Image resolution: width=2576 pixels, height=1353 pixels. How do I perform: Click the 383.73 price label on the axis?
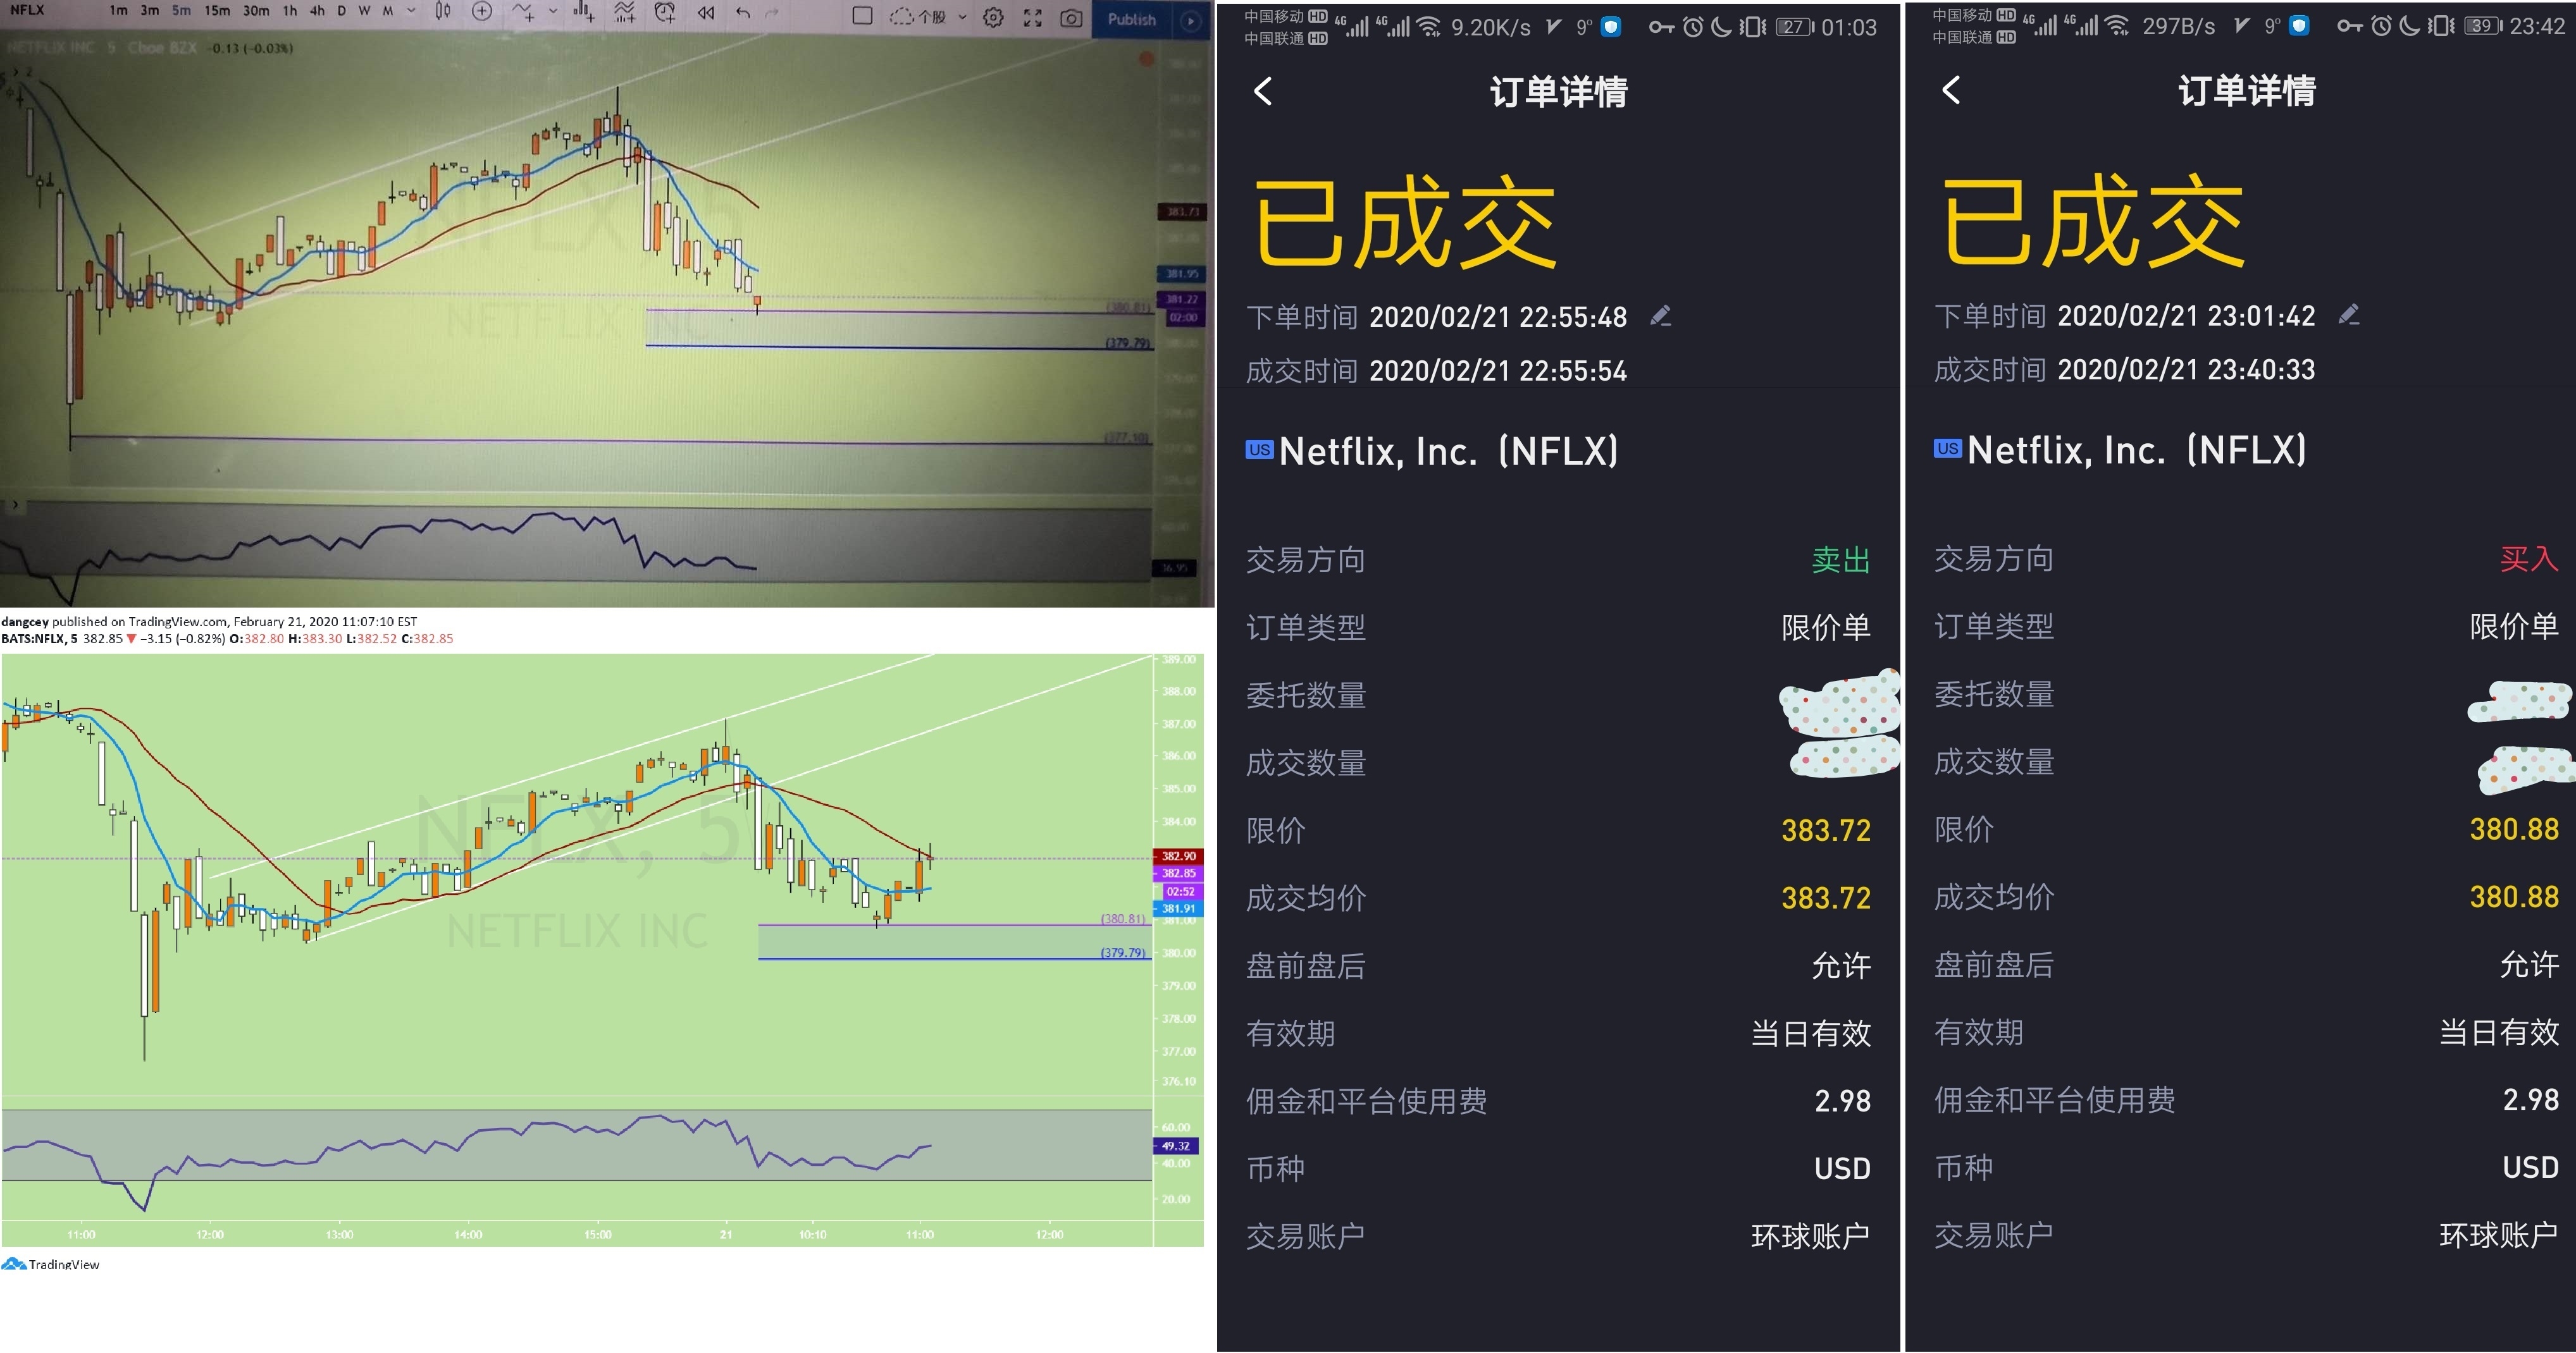(1182, 212)
